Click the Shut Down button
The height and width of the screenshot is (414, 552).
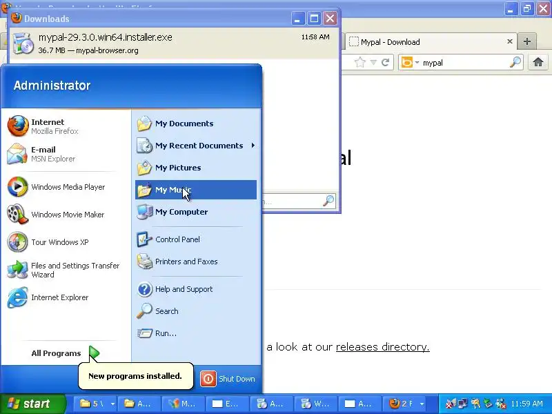228,379
